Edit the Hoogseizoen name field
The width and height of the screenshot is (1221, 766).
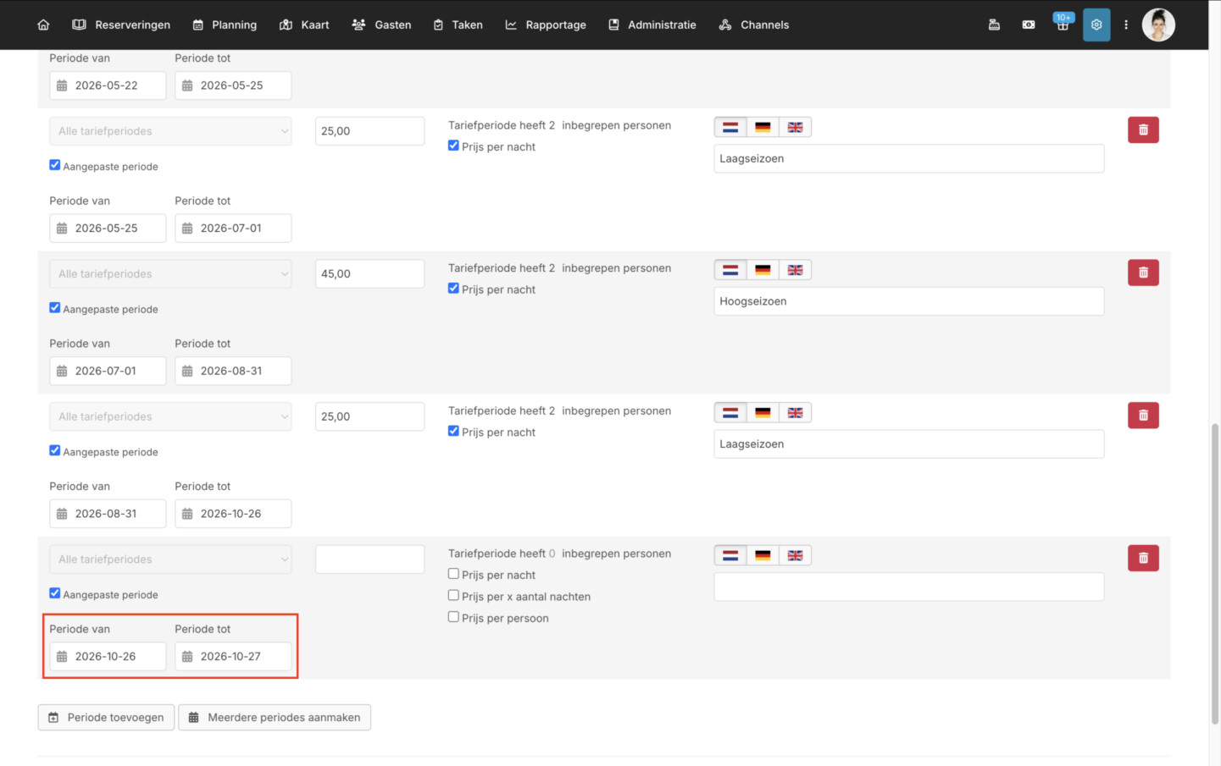908,301
